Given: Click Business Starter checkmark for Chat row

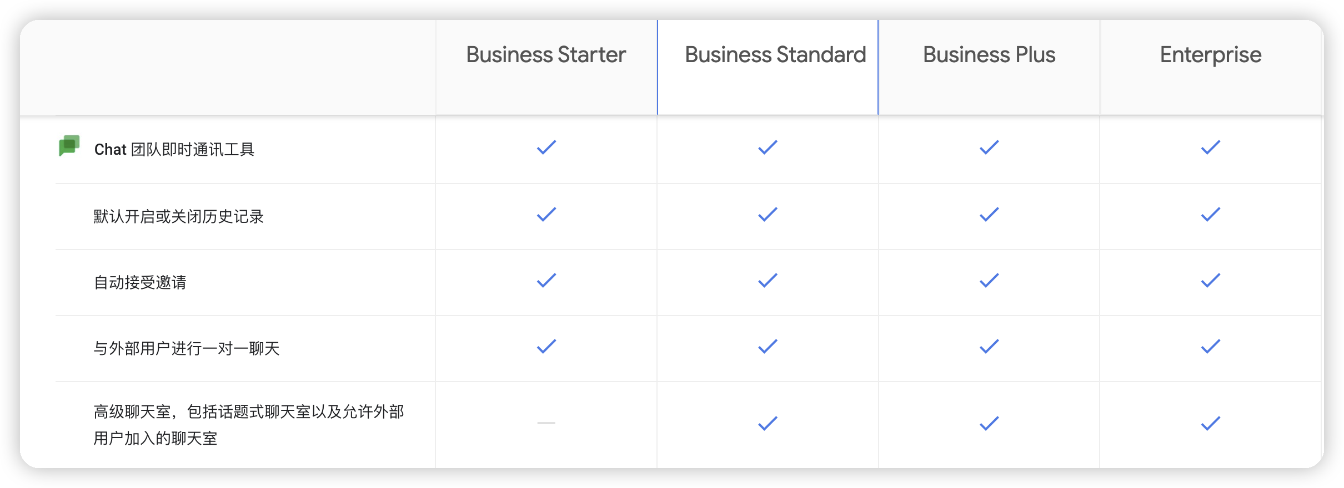Looking at the screenshot, I should click(x=546, y=148).
